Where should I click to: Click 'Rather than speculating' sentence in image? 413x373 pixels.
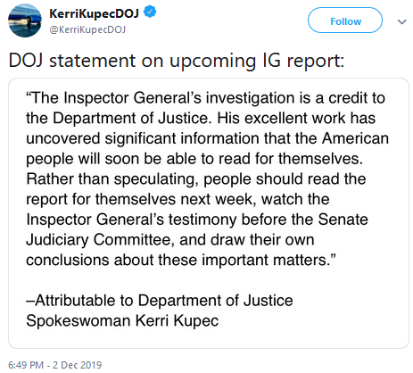pyautogui.click(x=196, y=179)
